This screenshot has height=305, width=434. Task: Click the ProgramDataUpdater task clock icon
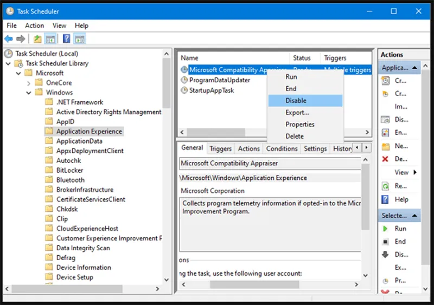pyautogui.click(x=184, y=80)
